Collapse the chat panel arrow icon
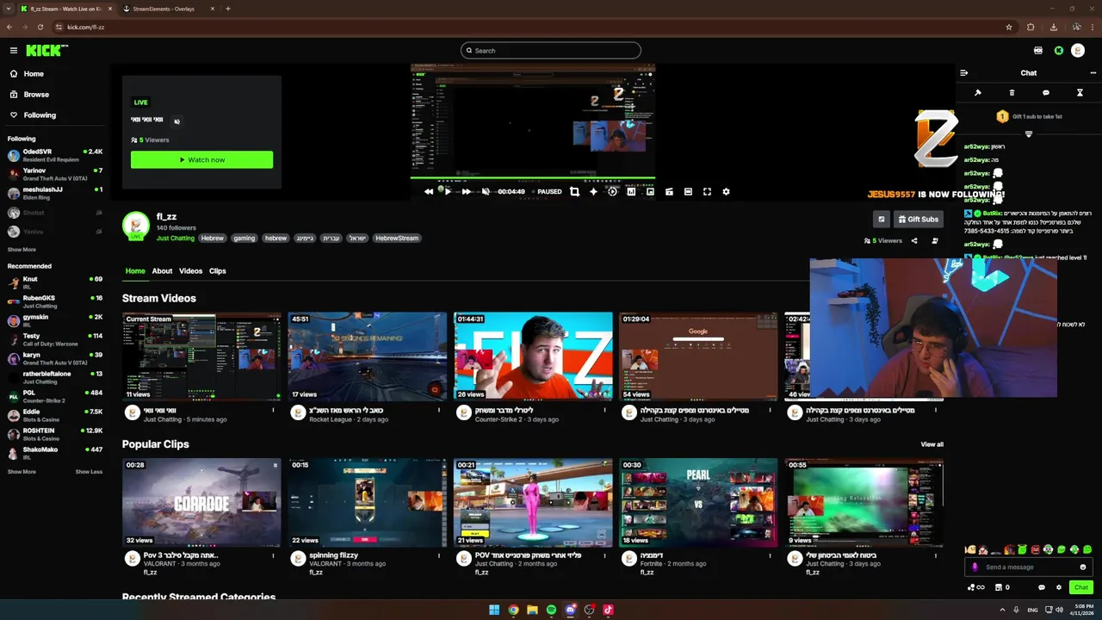This screenshot has width=1102, height=620. 963,73
